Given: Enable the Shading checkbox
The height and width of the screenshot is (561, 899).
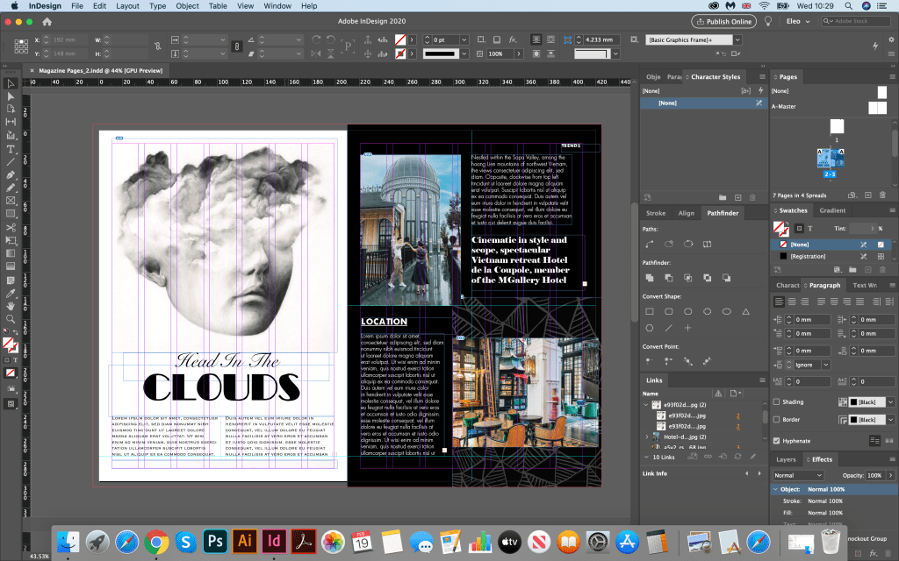Looking at the screenshot, I should pyautogui.click(x=777, y=401).
